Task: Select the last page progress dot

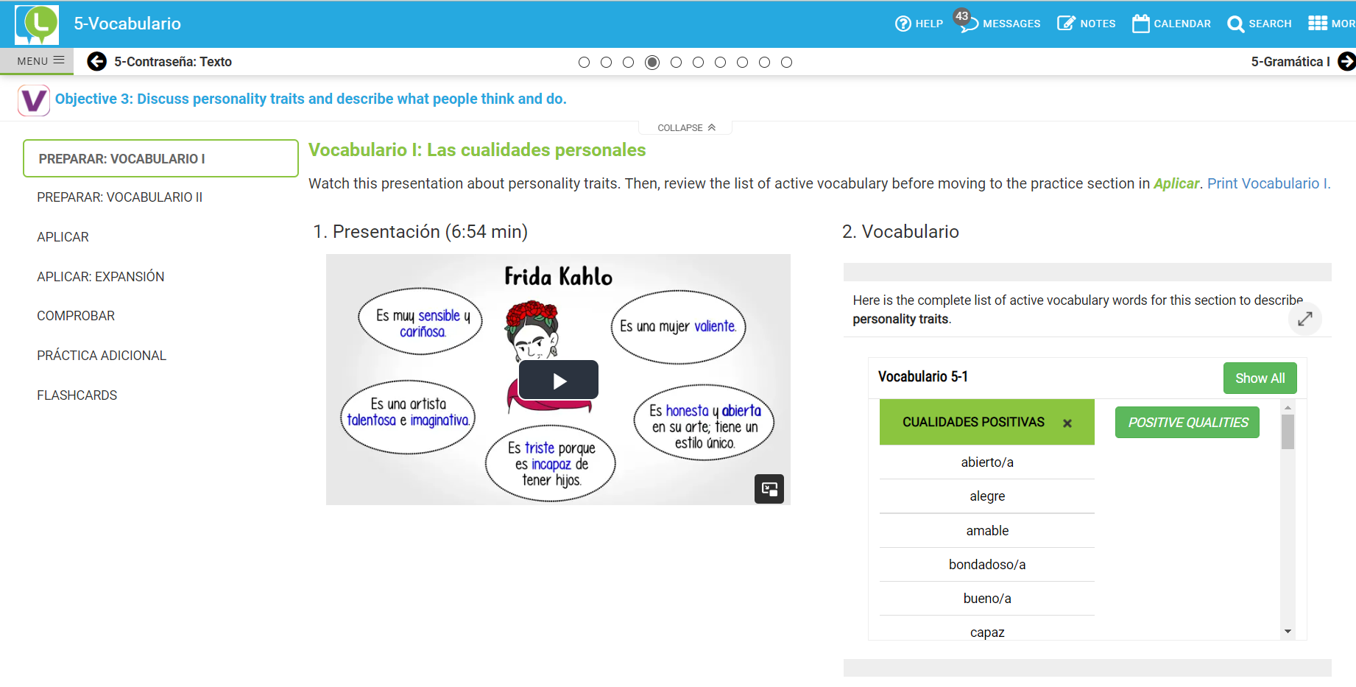Action: point(786,63)
